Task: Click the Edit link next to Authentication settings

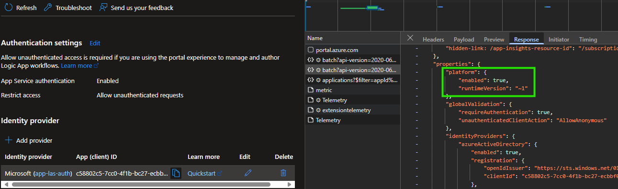Action: tap(95, 43)
